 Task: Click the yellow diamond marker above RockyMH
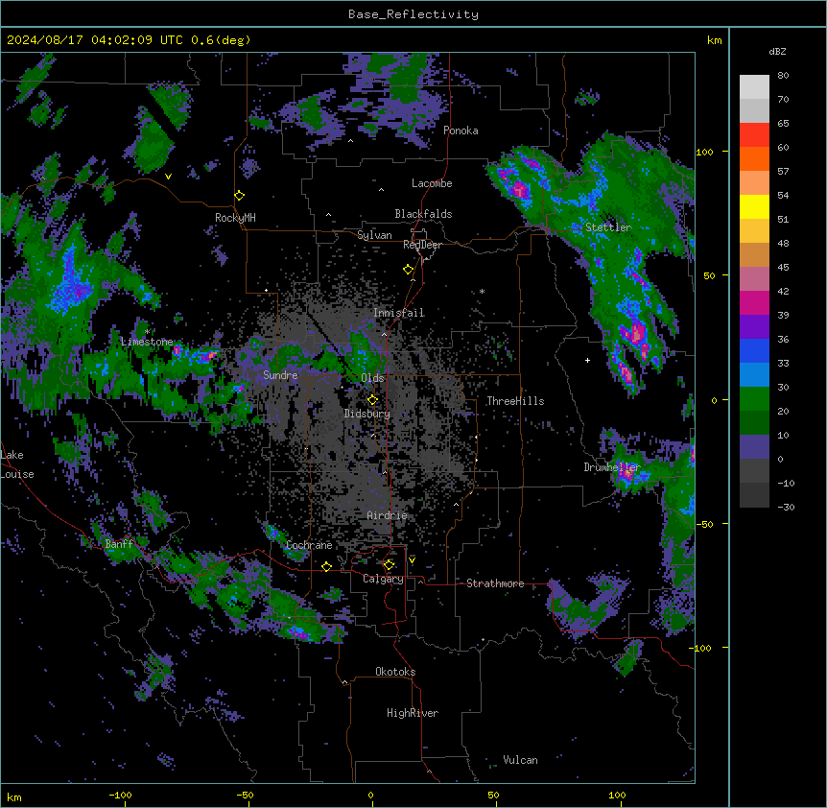click(240, 196)
